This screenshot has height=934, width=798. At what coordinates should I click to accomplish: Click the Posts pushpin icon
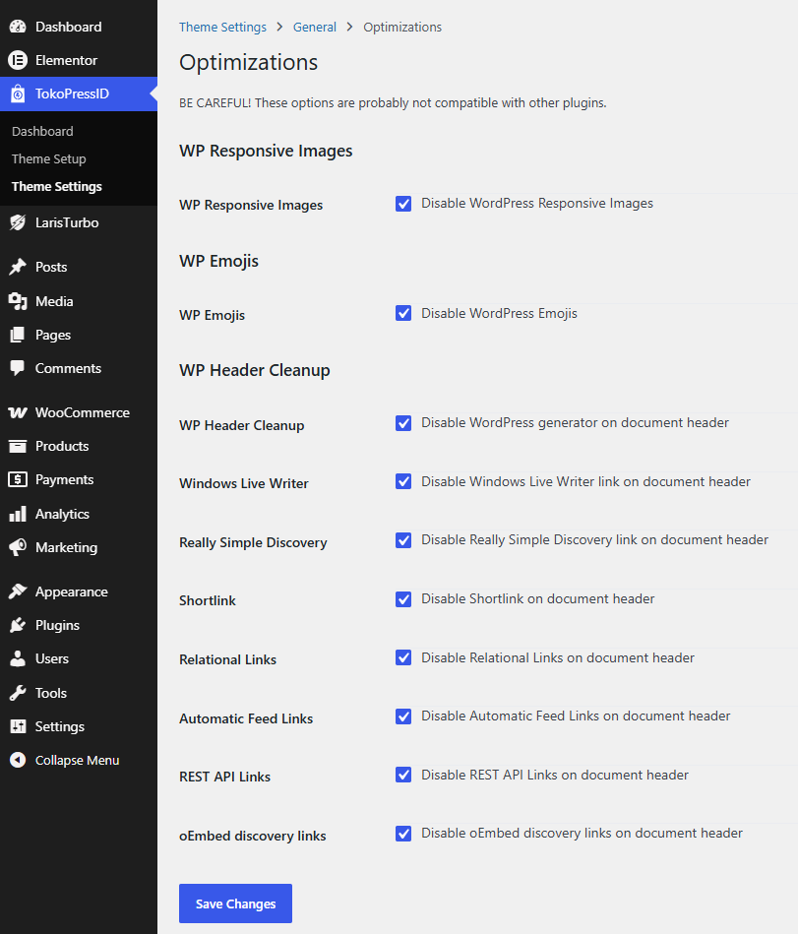[x=18, y=267]
